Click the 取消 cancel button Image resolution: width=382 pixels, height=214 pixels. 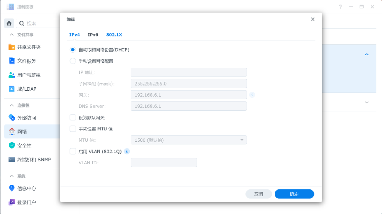(259, 194)
